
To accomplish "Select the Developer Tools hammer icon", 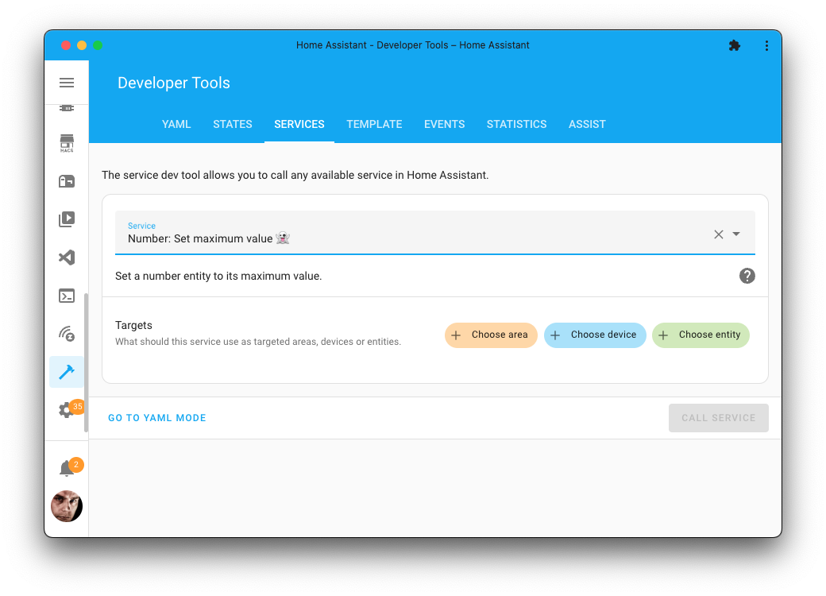I will pyautogui.click(x=67, y=372).
